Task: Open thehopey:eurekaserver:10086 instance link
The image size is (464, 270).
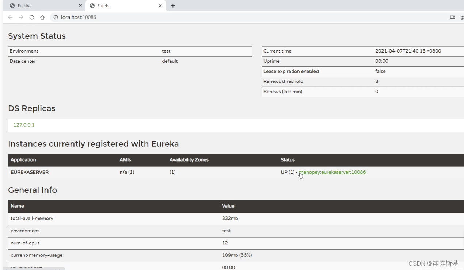Action: point(332,172)
